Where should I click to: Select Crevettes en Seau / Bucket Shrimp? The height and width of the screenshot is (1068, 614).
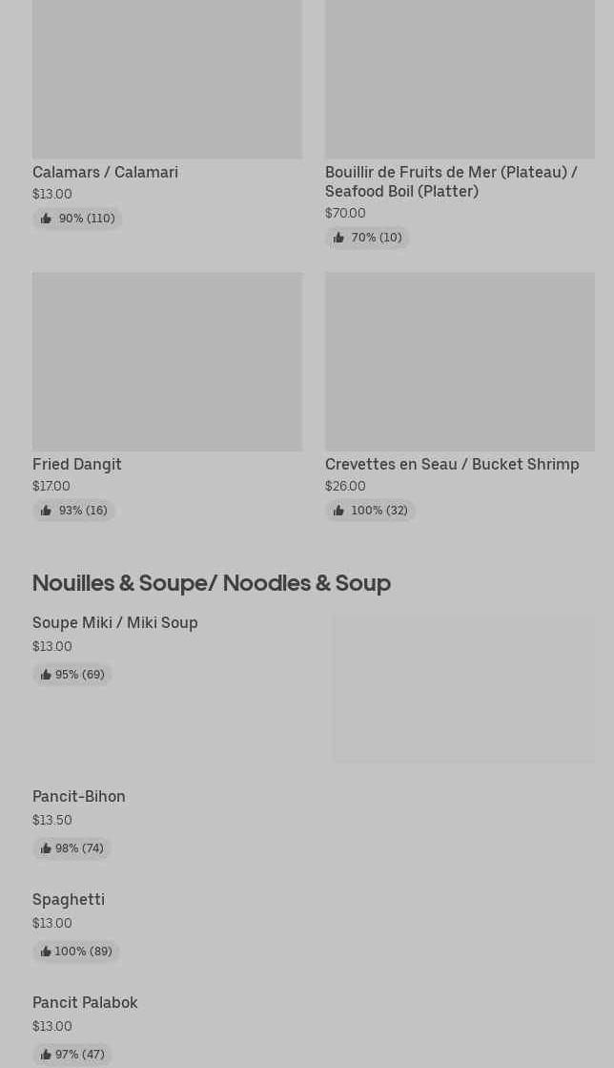(452, 465)
